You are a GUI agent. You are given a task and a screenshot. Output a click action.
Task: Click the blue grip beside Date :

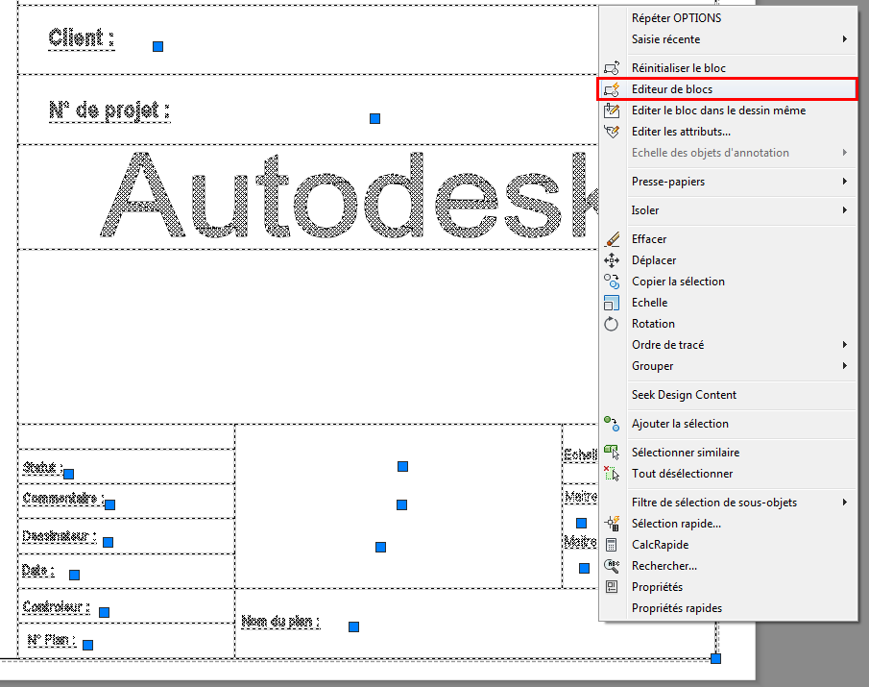74,575
